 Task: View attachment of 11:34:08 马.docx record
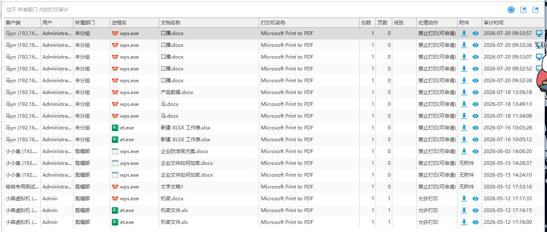click(x=476, y=116)
